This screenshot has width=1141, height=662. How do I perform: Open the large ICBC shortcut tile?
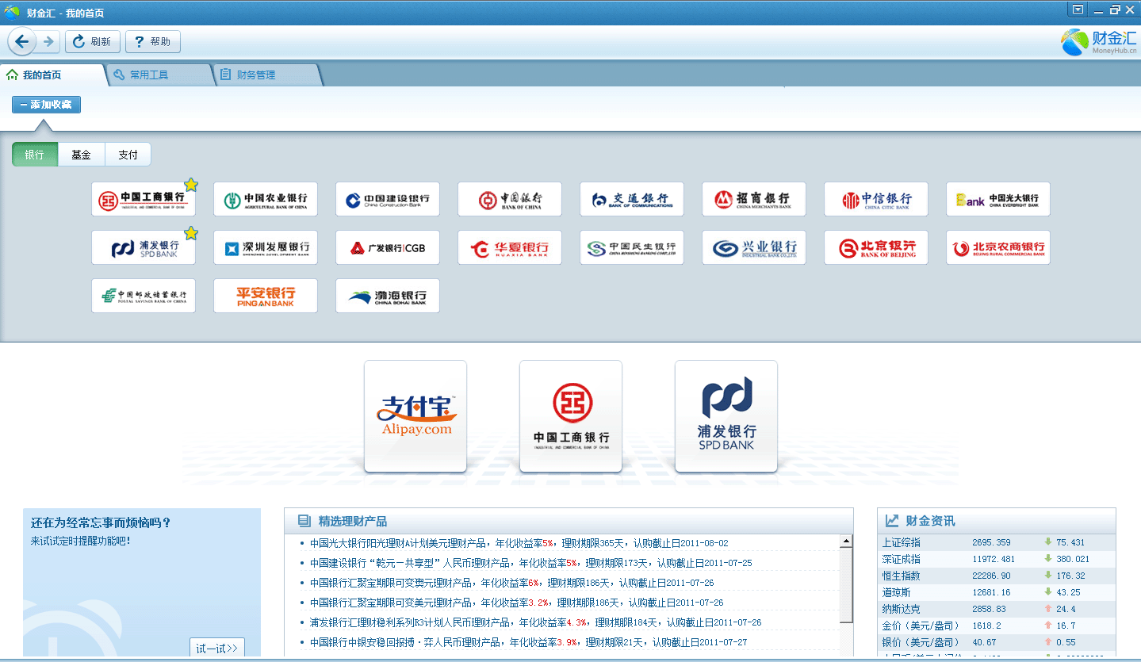tap(570, 416)
